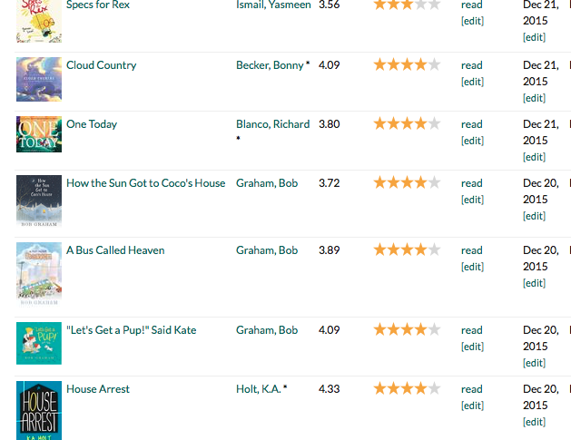This screenshot has height=440, width=571.
Task: Set second star for How the Sun Got to Coco's House
Action: click(394, 182)
